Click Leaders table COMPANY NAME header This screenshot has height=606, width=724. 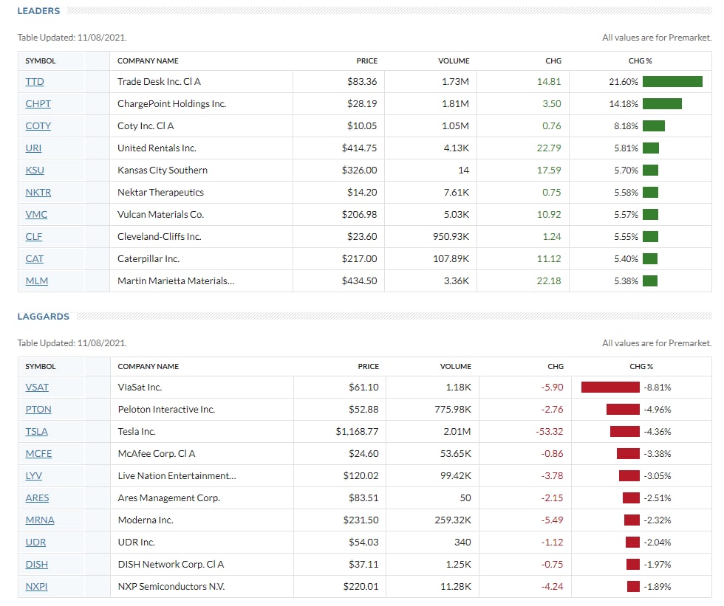coord(148,61)
